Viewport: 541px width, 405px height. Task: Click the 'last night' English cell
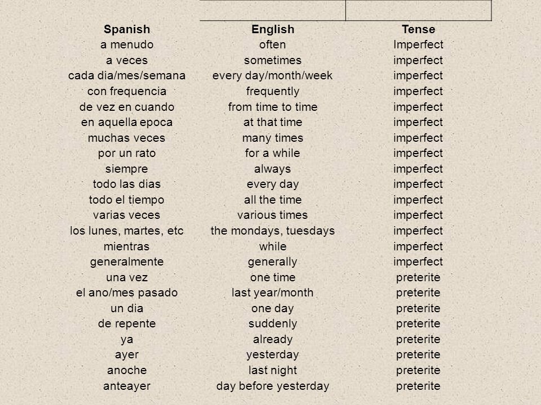click(x=273, y=370)
